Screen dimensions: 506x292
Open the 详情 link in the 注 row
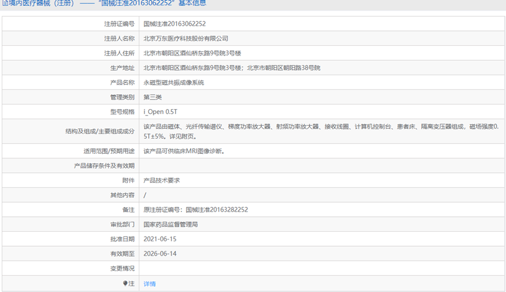click(x=149, y=284)
